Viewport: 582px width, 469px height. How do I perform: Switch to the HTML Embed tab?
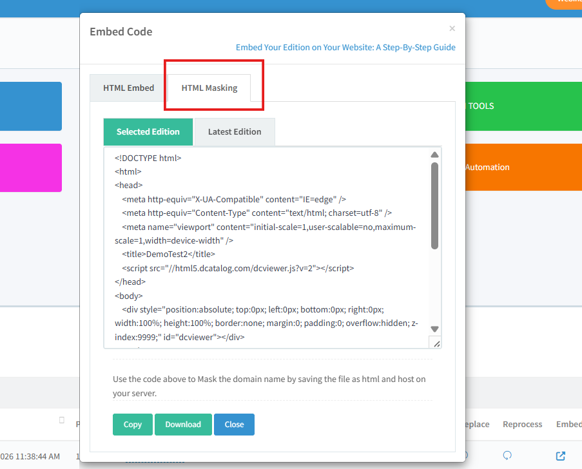point(128,88)
